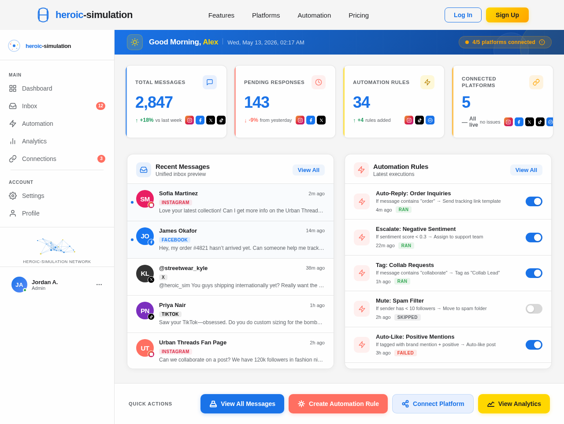Click Connect Platform quick action

tap(433, 404)
